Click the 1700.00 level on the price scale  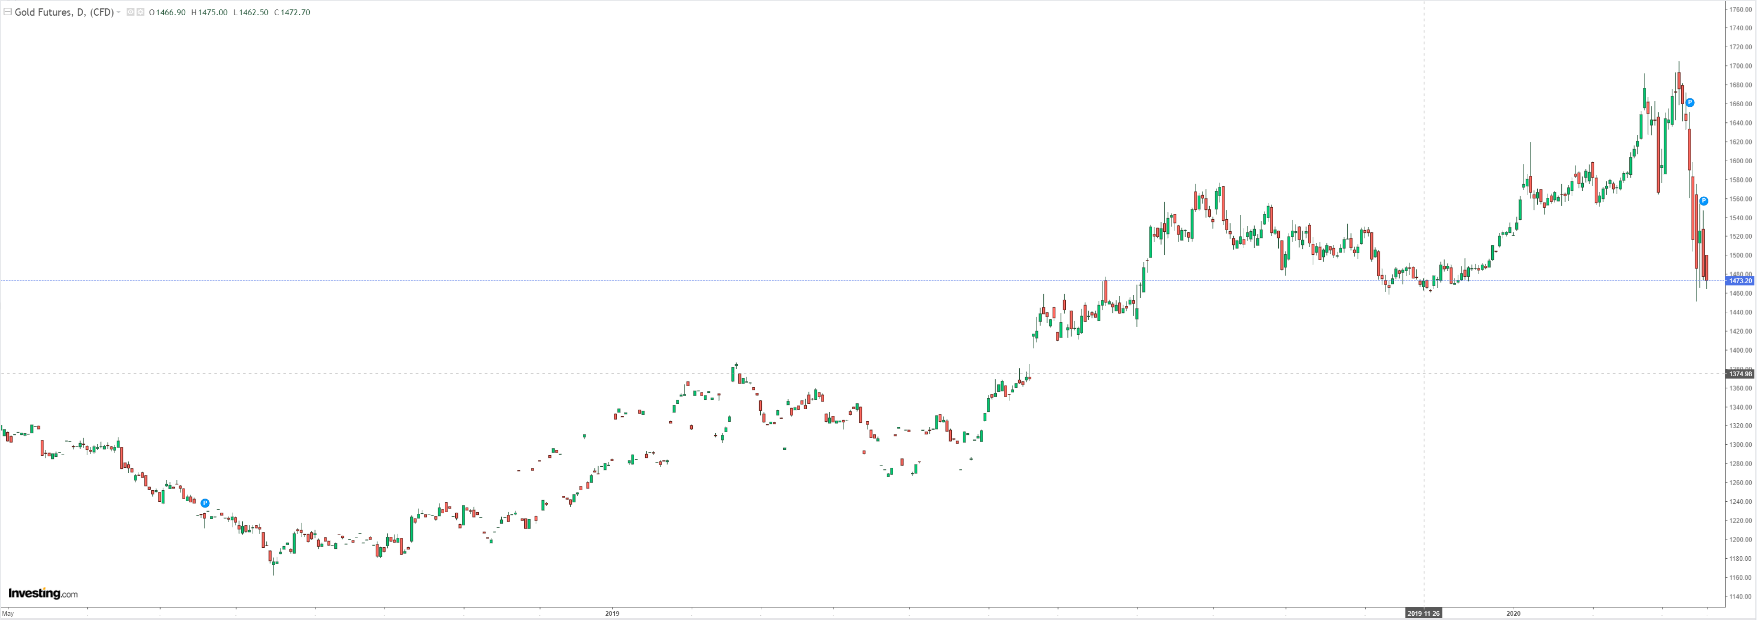(1740, 66)
